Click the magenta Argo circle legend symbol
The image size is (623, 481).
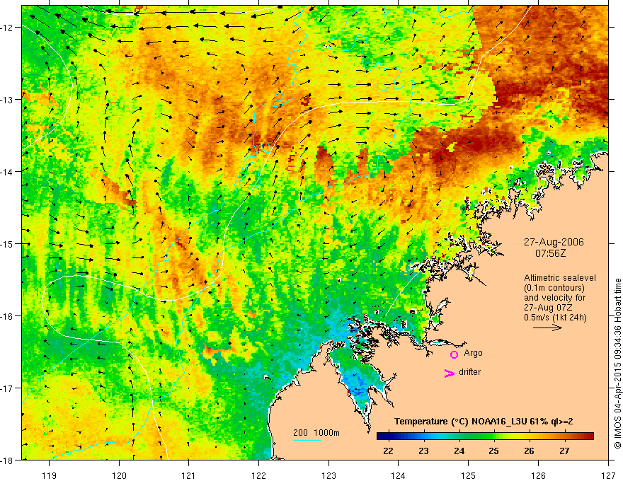[x=454, y=354]
